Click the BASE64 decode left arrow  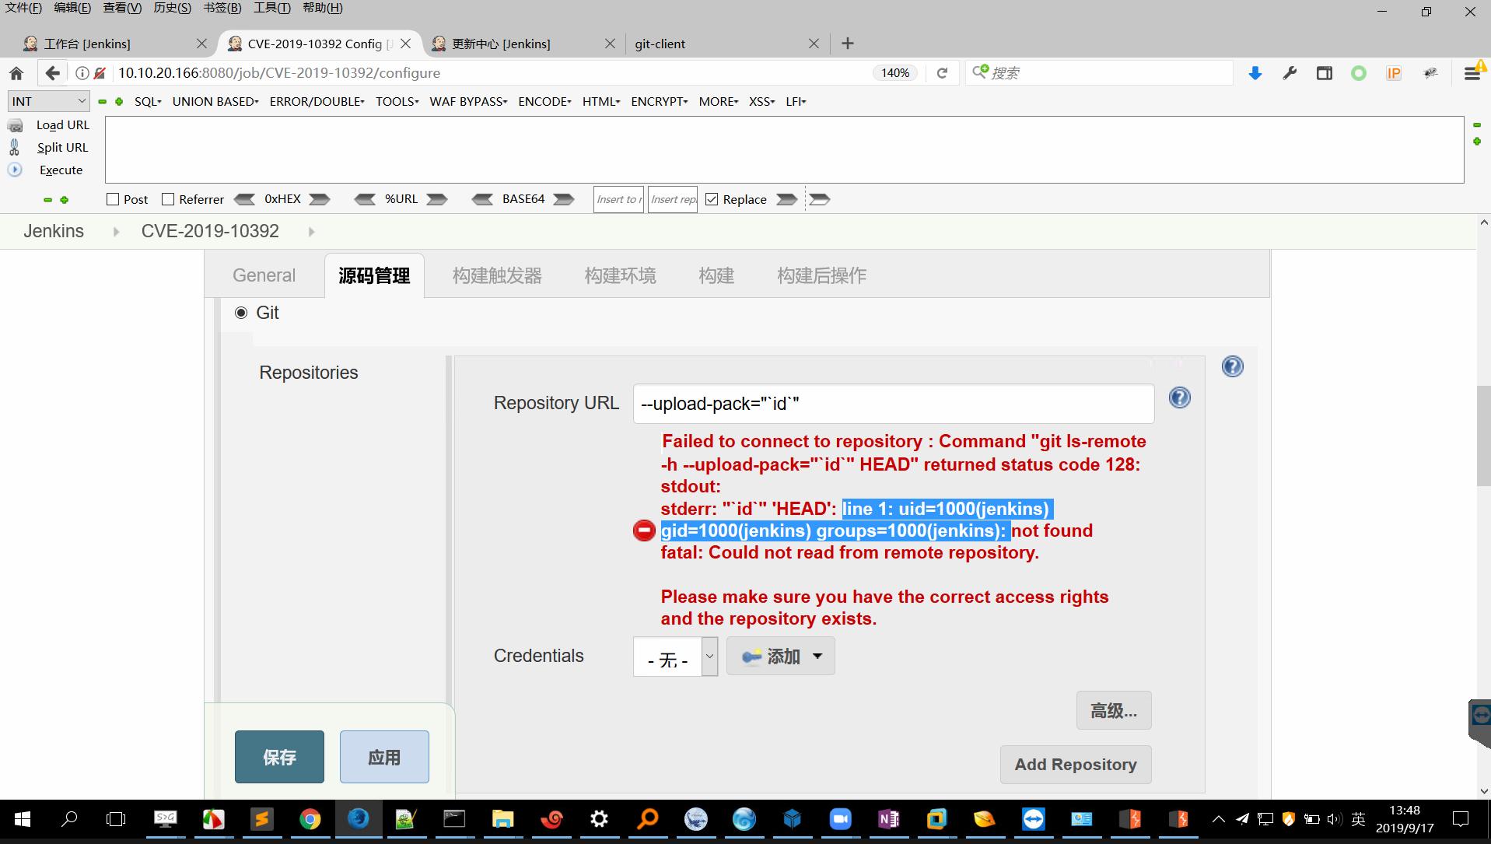[482, 199]
